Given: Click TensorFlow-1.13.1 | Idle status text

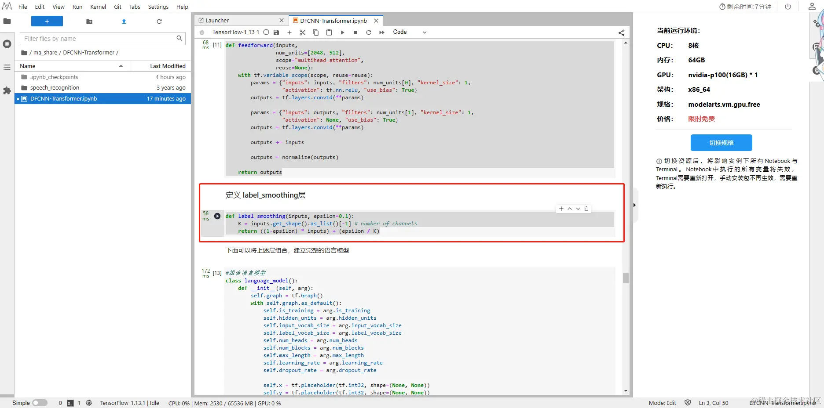Looking at the screenshot, I should [130, 403].
